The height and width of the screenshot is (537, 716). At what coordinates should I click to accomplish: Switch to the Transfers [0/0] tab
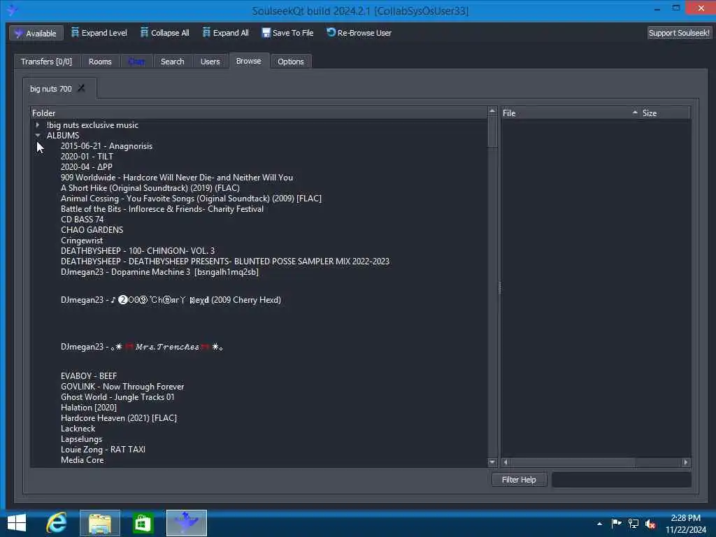(46, 62)
